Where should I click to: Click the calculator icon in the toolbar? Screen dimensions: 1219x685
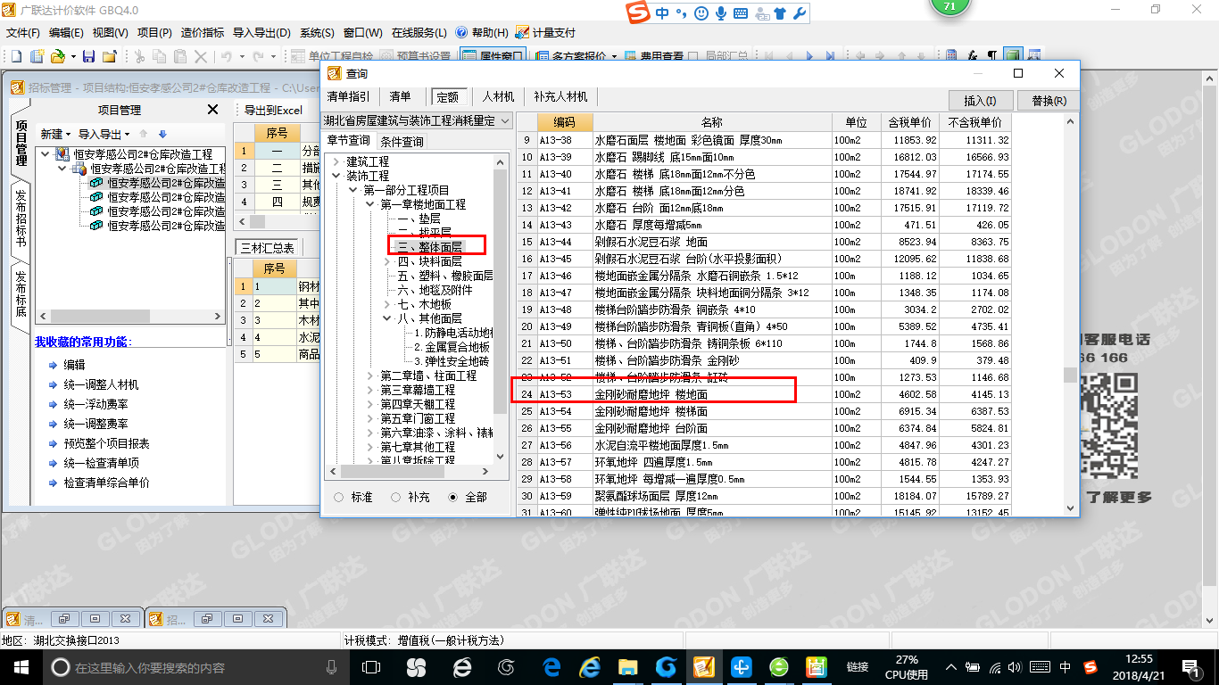click(x=951, y=56)
